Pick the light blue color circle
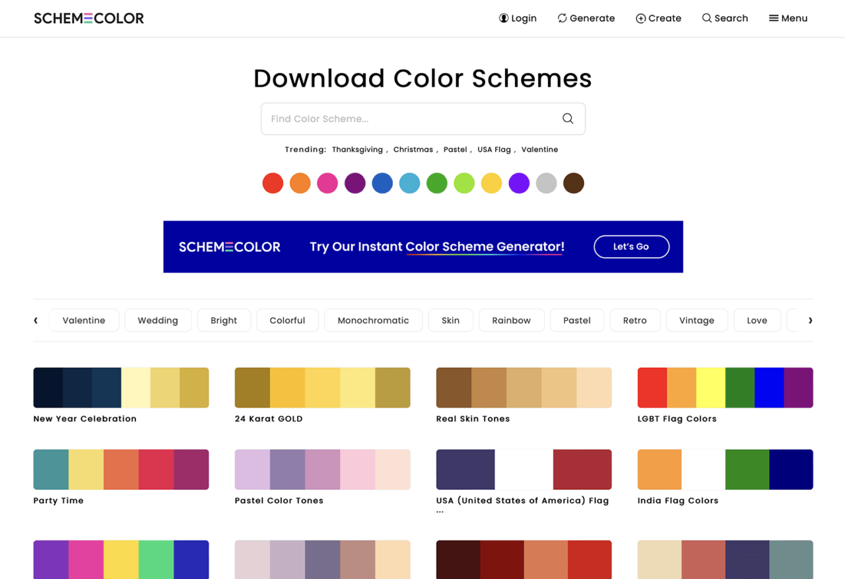Viewport: 845px width, 579px height. tap(410, 183)
